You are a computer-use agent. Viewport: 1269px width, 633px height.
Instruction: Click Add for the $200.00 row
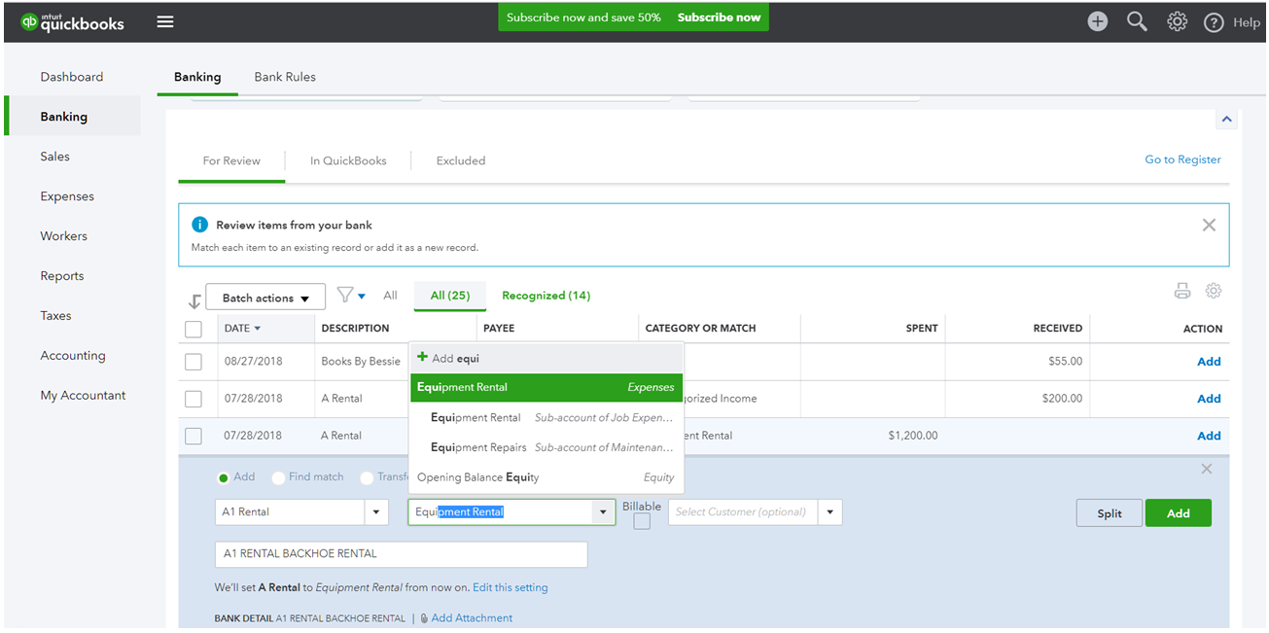pos(1209,399)
